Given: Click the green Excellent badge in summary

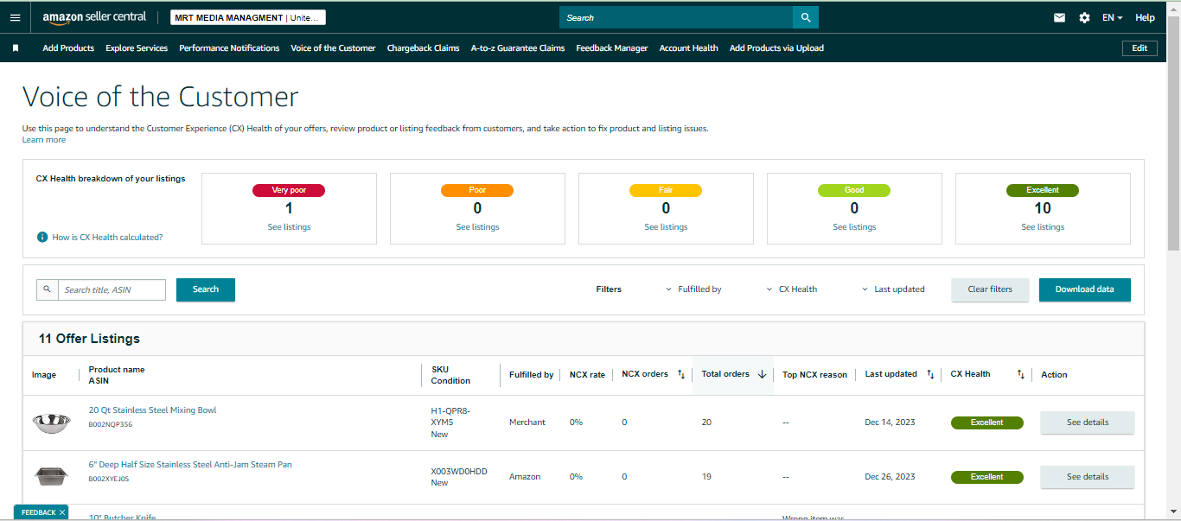Looking at the screenshot, I should pos(1043,190).
